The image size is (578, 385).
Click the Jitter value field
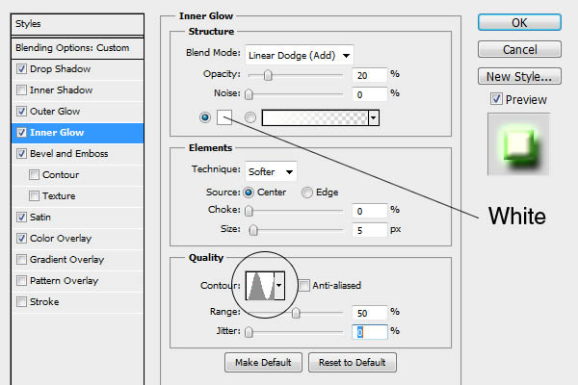coord(369,332)
